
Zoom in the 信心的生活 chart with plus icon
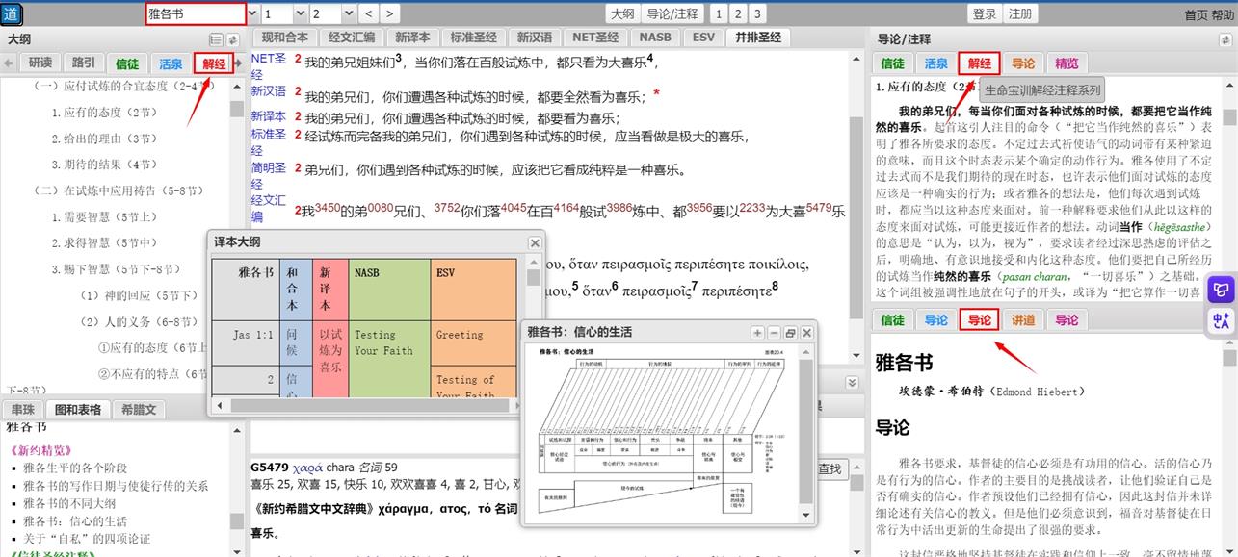click(757, 333)
